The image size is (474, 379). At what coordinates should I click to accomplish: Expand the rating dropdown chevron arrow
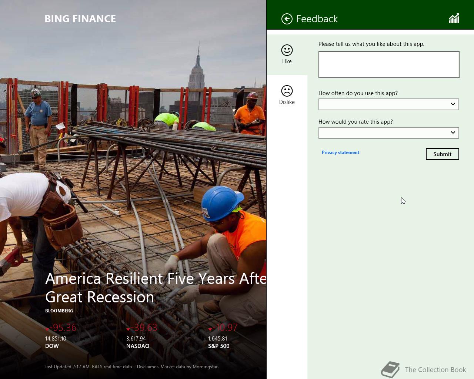pyautogui.click(x=453, y=133)
